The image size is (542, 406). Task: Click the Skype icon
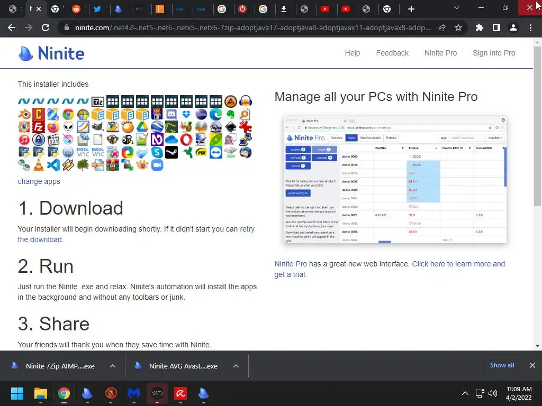tap(157, 152)
